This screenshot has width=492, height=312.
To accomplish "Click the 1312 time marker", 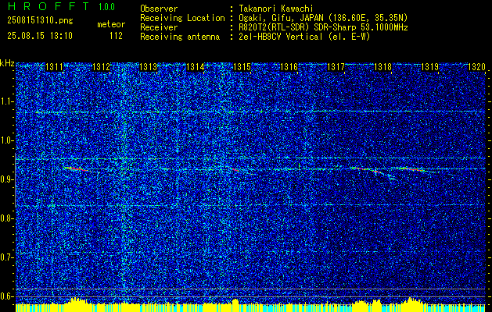I will (x=101, y=66).
